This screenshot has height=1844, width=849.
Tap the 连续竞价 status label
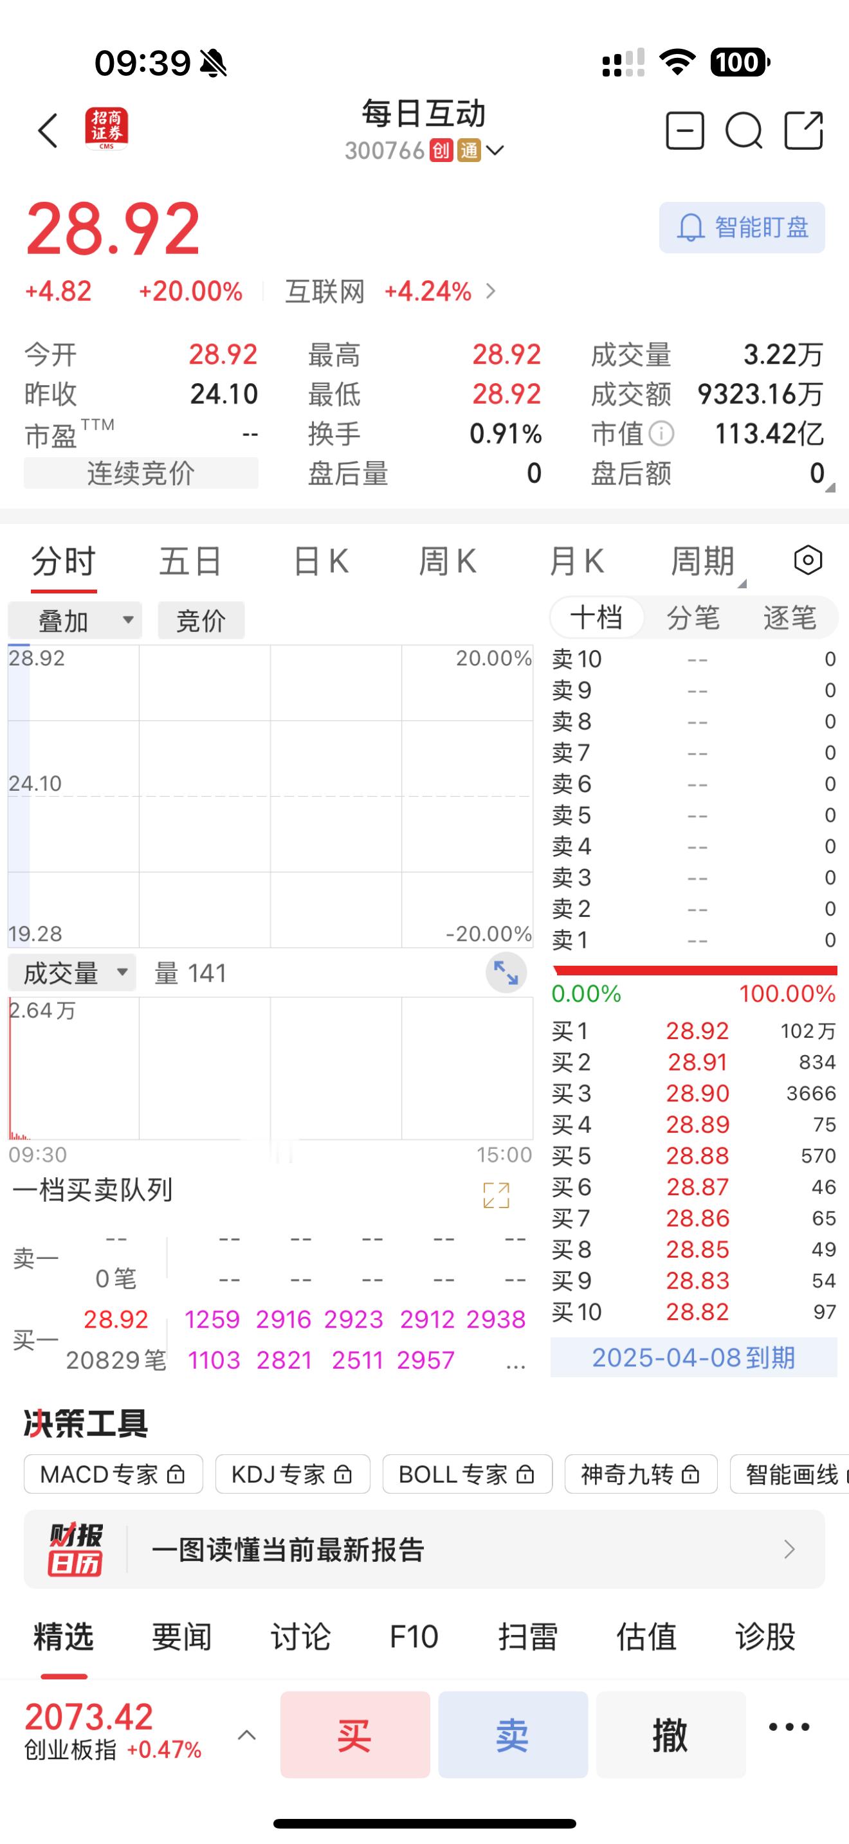[141, 473]
